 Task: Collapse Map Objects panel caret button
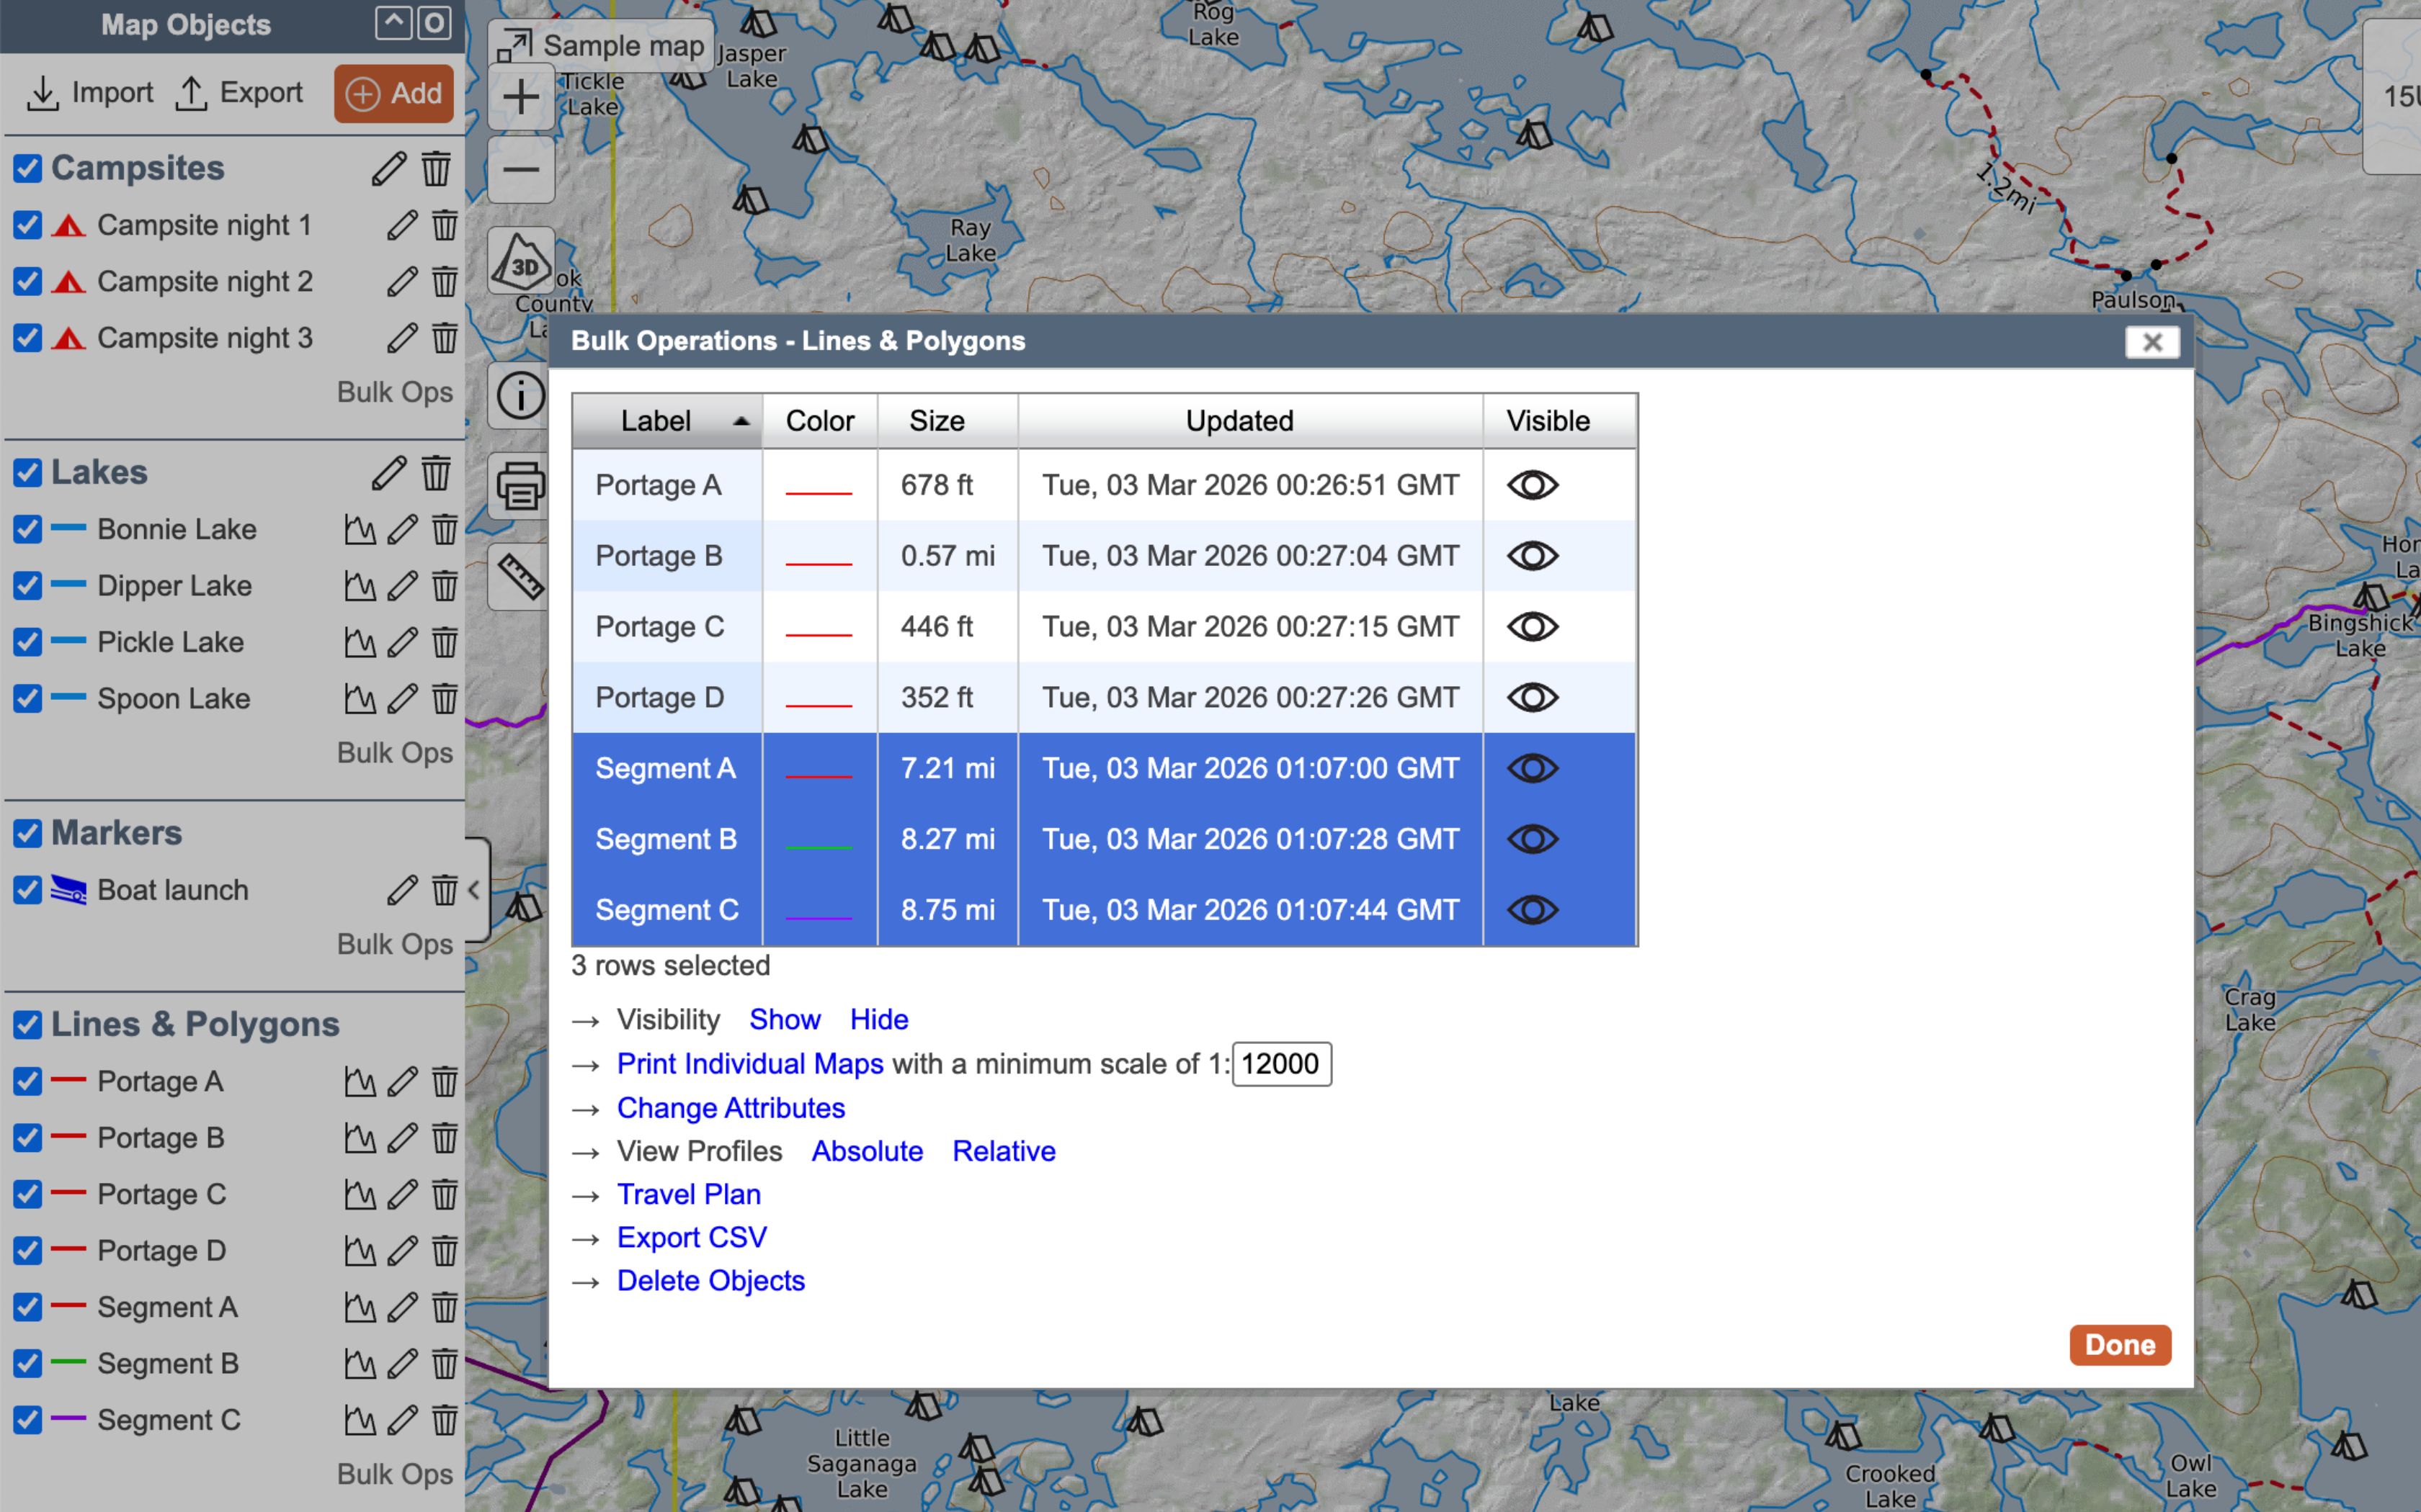[x=393, y=23]
